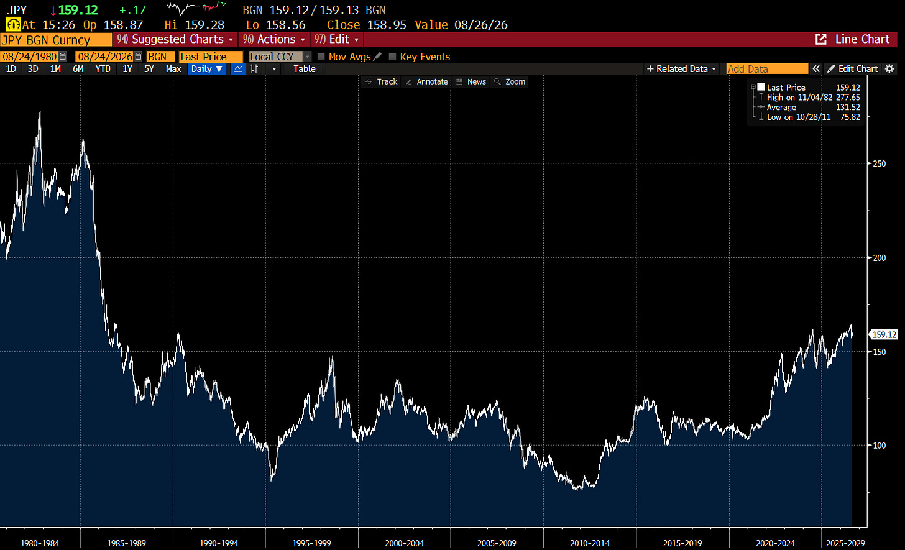905x550 pixels.
Task: Open the Suggested Charts menu
Action: (177, 39)
